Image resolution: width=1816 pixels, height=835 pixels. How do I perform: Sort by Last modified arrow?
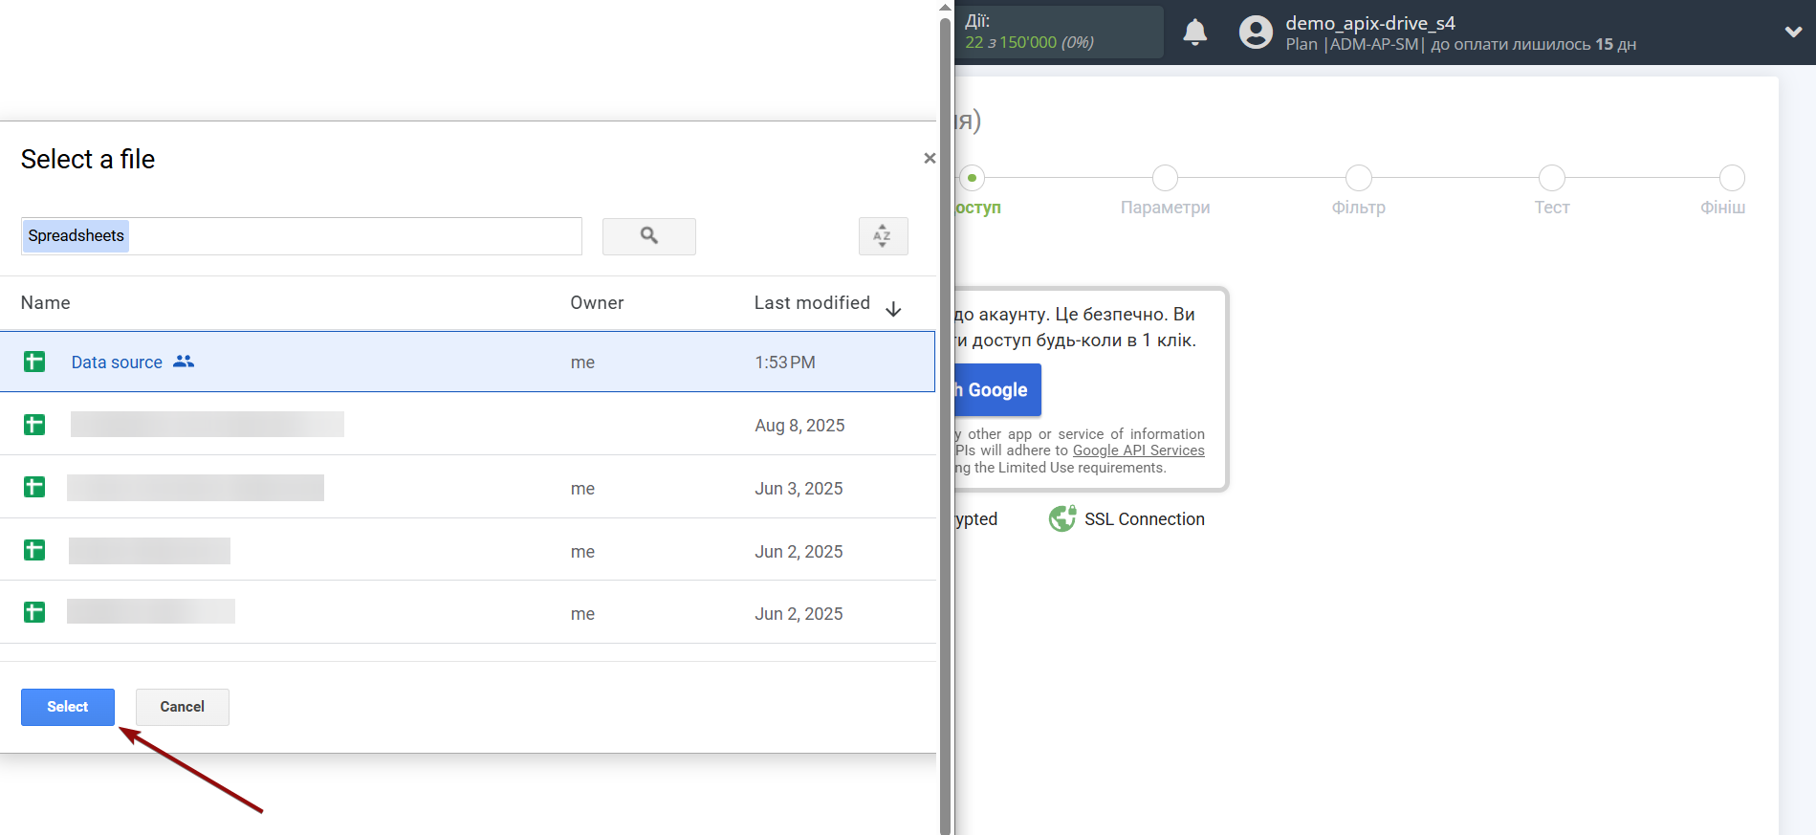click(893, 308)
